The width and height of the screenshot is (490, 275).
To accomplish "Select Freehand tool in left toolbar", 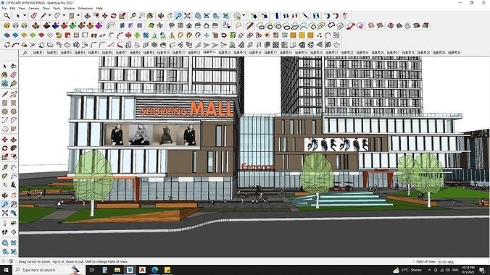I will (x=14, y=94).
